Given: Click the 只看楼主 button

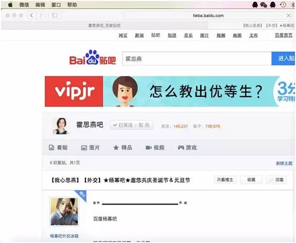Looking at the screenshot, I should point(225,180).
